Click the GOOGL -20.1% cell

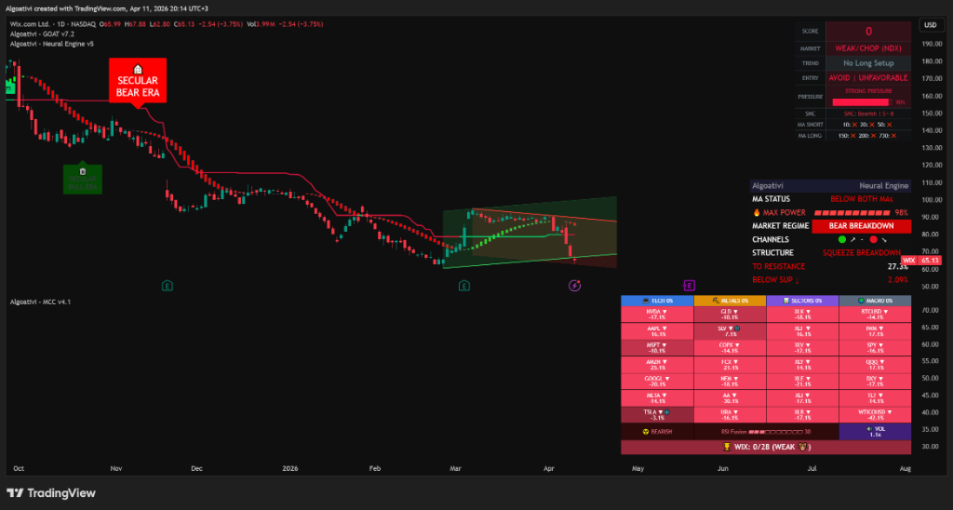657,382
